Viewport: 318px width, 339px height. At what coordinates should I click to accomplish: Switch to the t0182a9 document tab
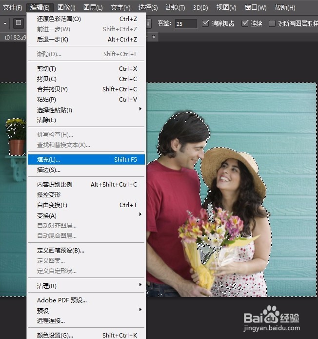pyautogui.click(x=15, y=38)
